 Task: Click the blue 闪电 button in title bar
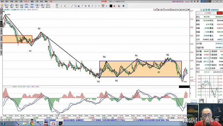(x=203, y=1)
